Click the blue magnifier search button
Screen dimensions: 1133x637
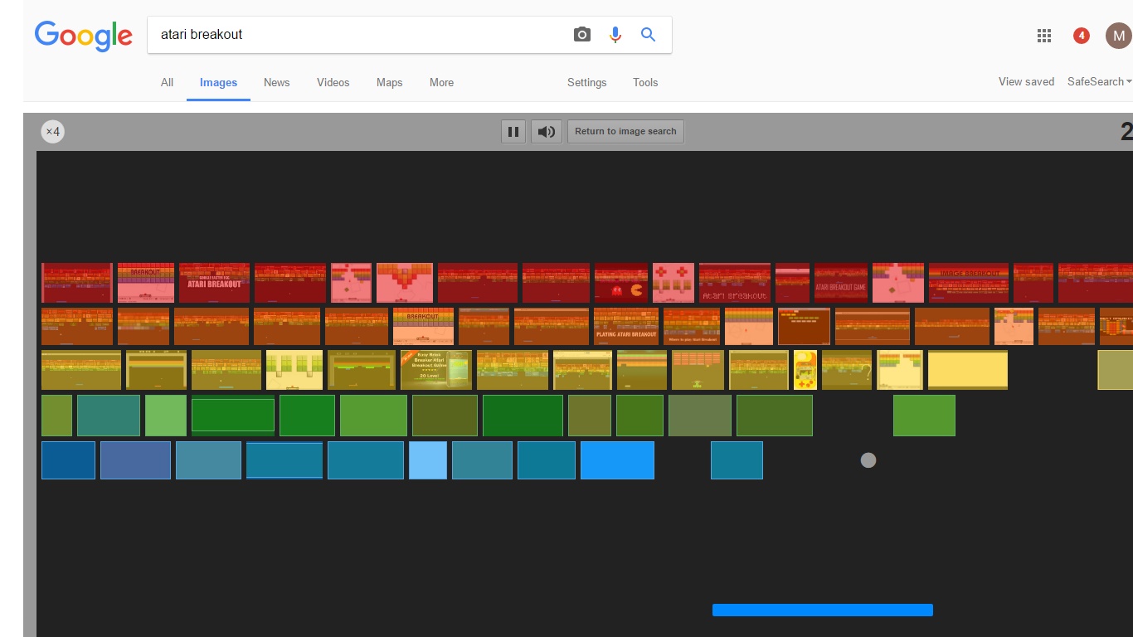[649, 35]
